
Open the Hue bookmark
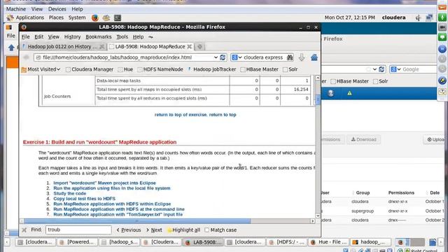(x=125, y=69)
